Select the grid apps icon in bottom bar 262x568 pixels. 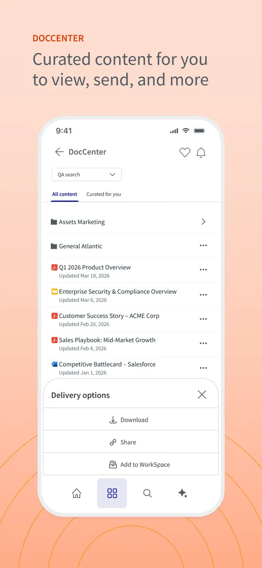coord(112,493)
